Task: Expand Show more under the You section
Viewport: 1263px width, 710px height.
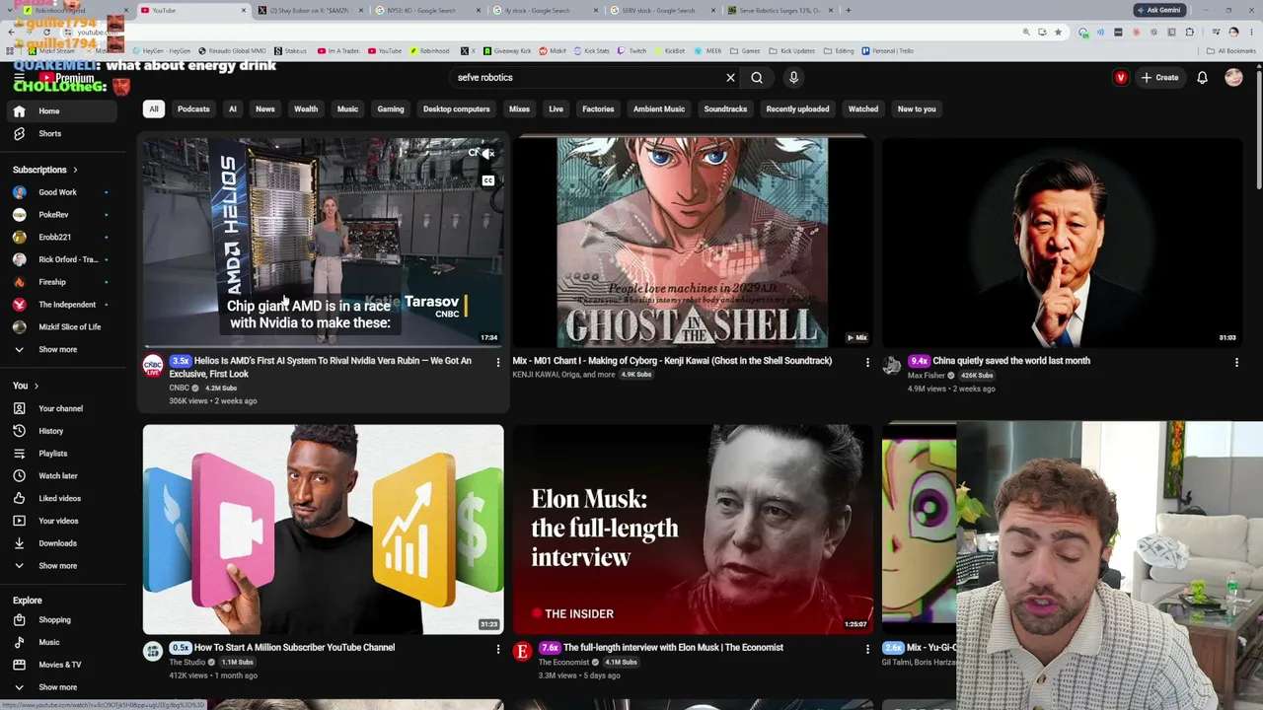Action: coord(57,566)
